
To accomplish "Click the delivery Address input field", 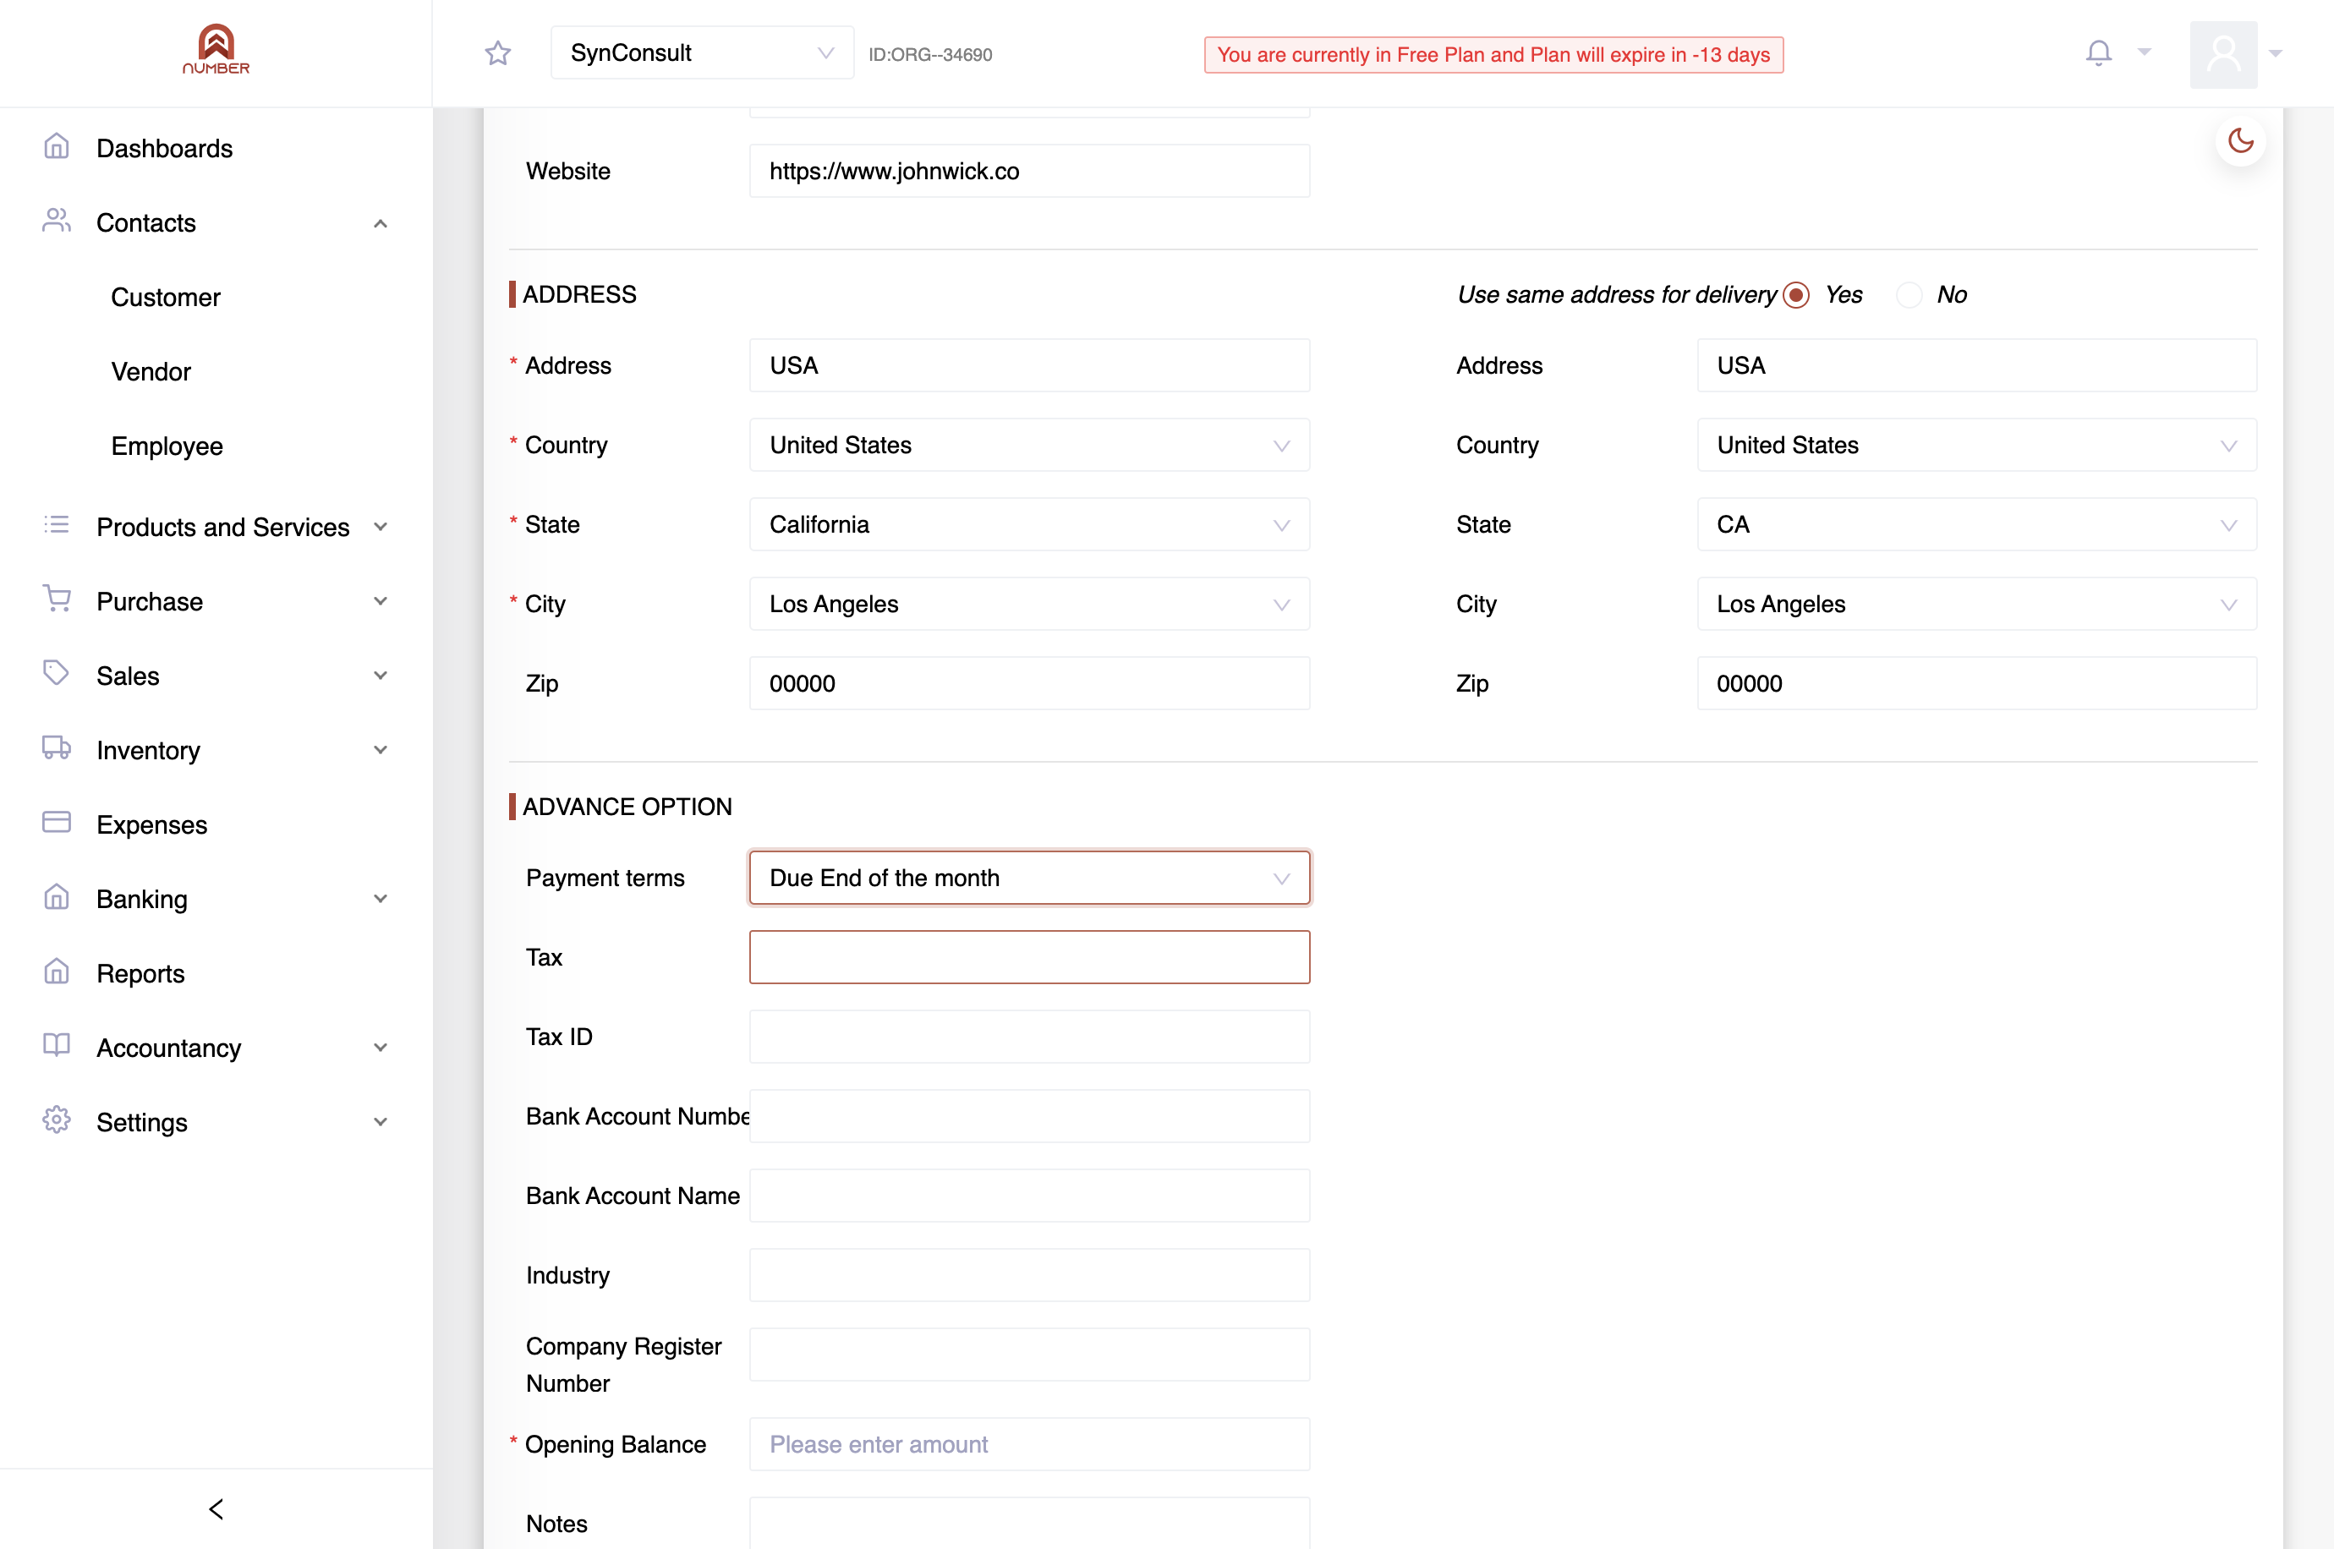I will point(1976,365).
